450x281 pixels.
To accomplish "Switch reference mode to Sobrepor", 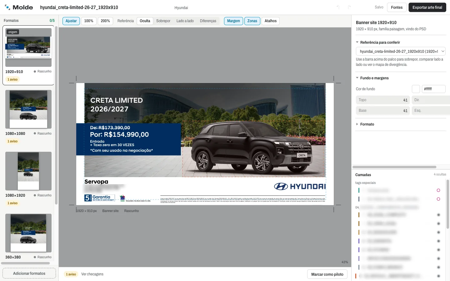I will tap(163, 21).
